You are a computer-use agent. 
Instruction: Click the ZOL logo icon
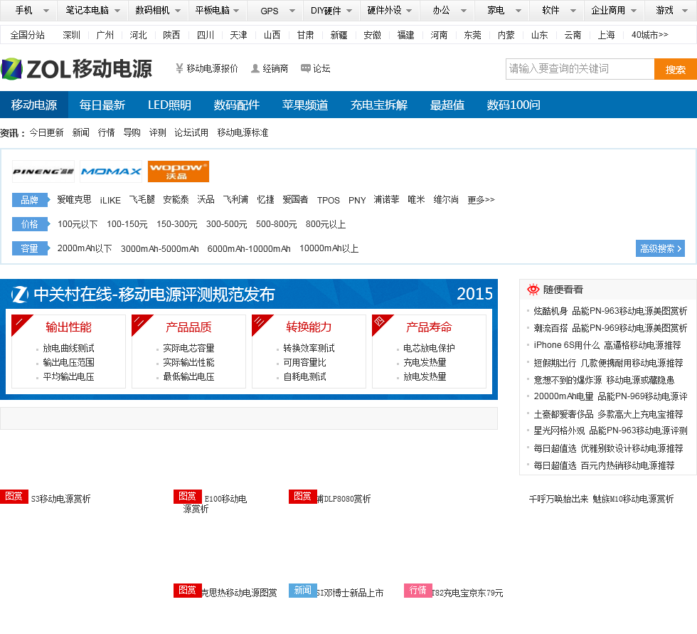(x=12, y=69)
